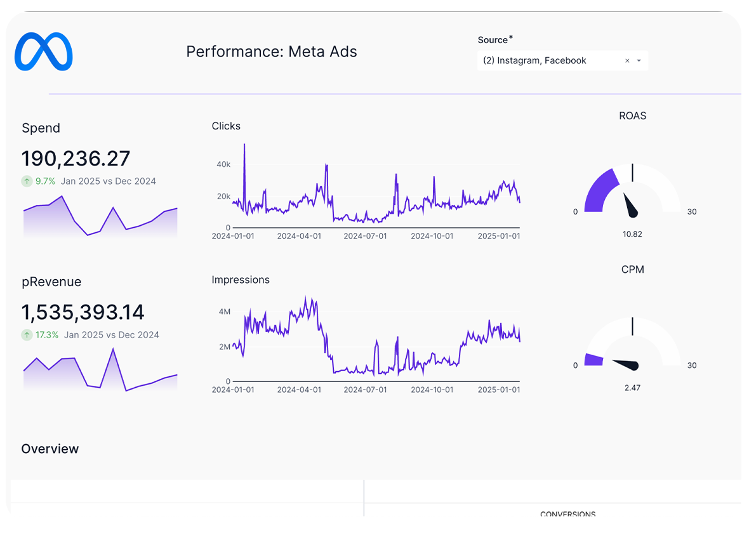Click the Spend 9.7% comparison label
The width and height of the screenshot is (749, 533).
click(x=45, y=181)
